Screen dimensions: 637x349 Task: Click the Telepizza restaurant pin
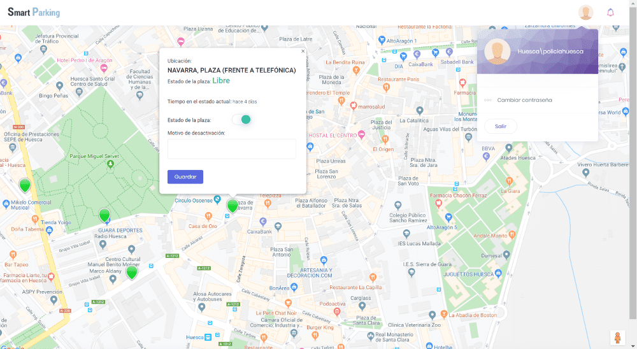268,203
